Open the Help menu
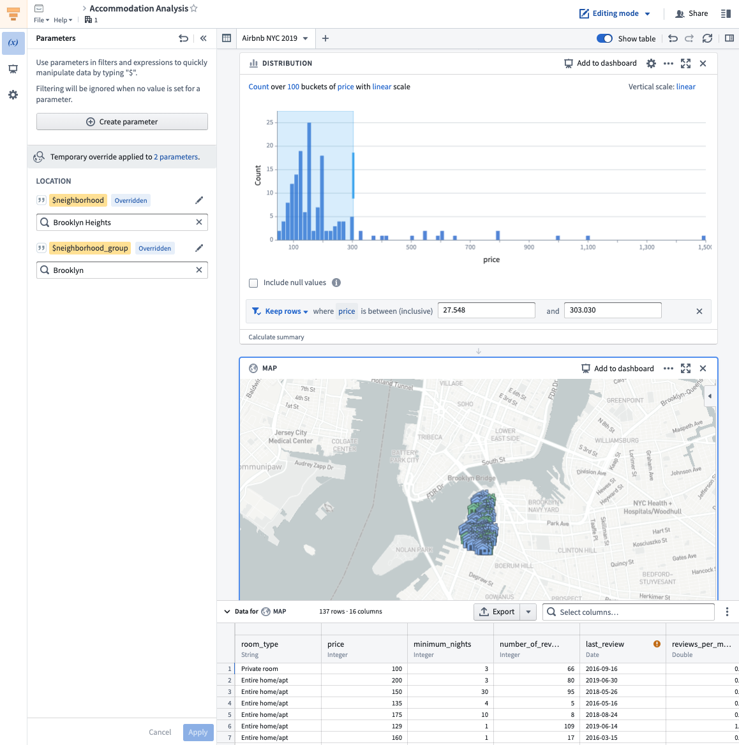 (63, 20)
